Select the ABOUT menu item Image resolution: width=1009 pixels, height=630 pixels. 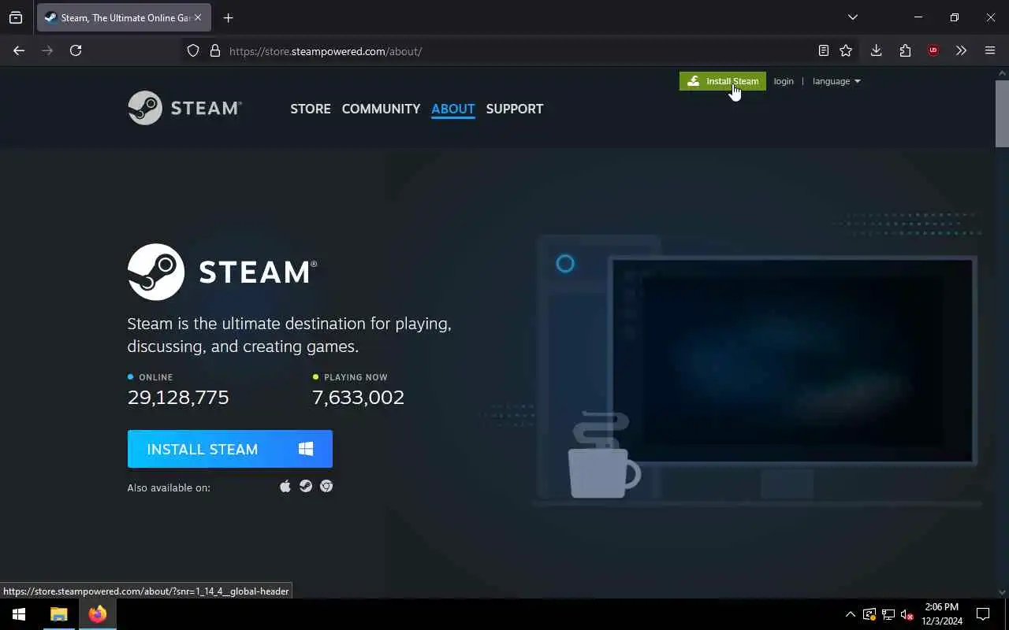click(453, 109)
